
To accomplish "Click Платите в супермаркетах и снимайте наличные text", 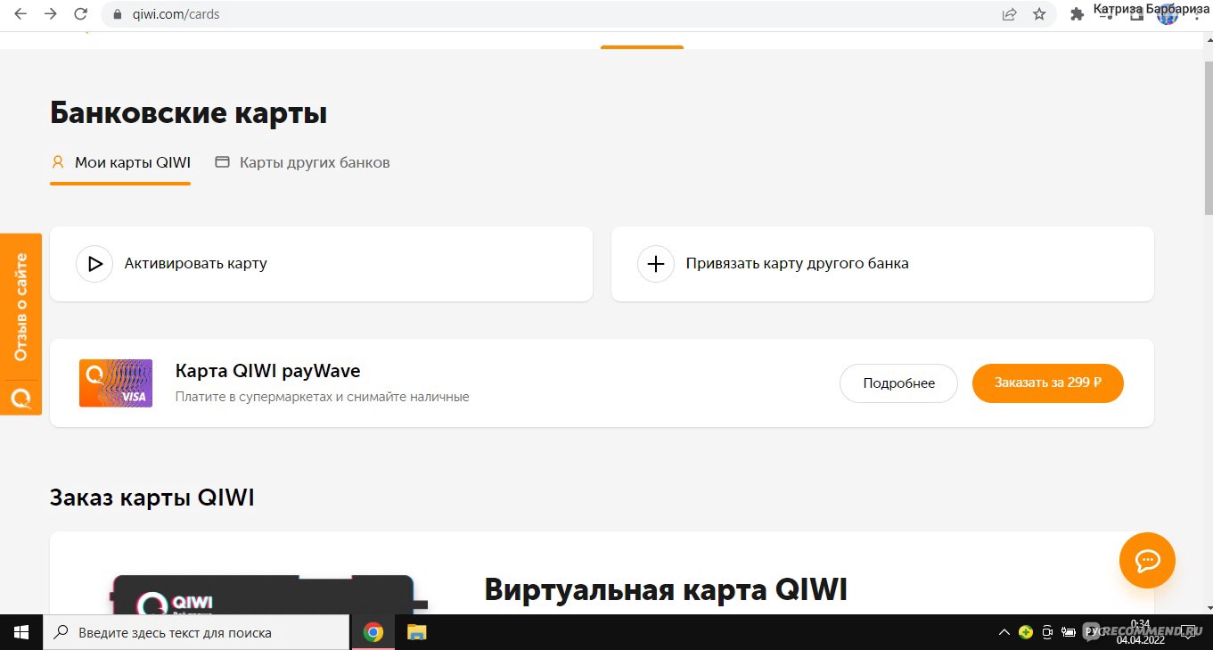I will [x=322, y=397].
